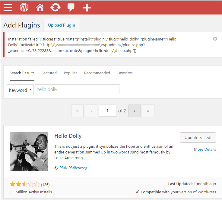Click the WordPress logo icon

tap(24, 7)
